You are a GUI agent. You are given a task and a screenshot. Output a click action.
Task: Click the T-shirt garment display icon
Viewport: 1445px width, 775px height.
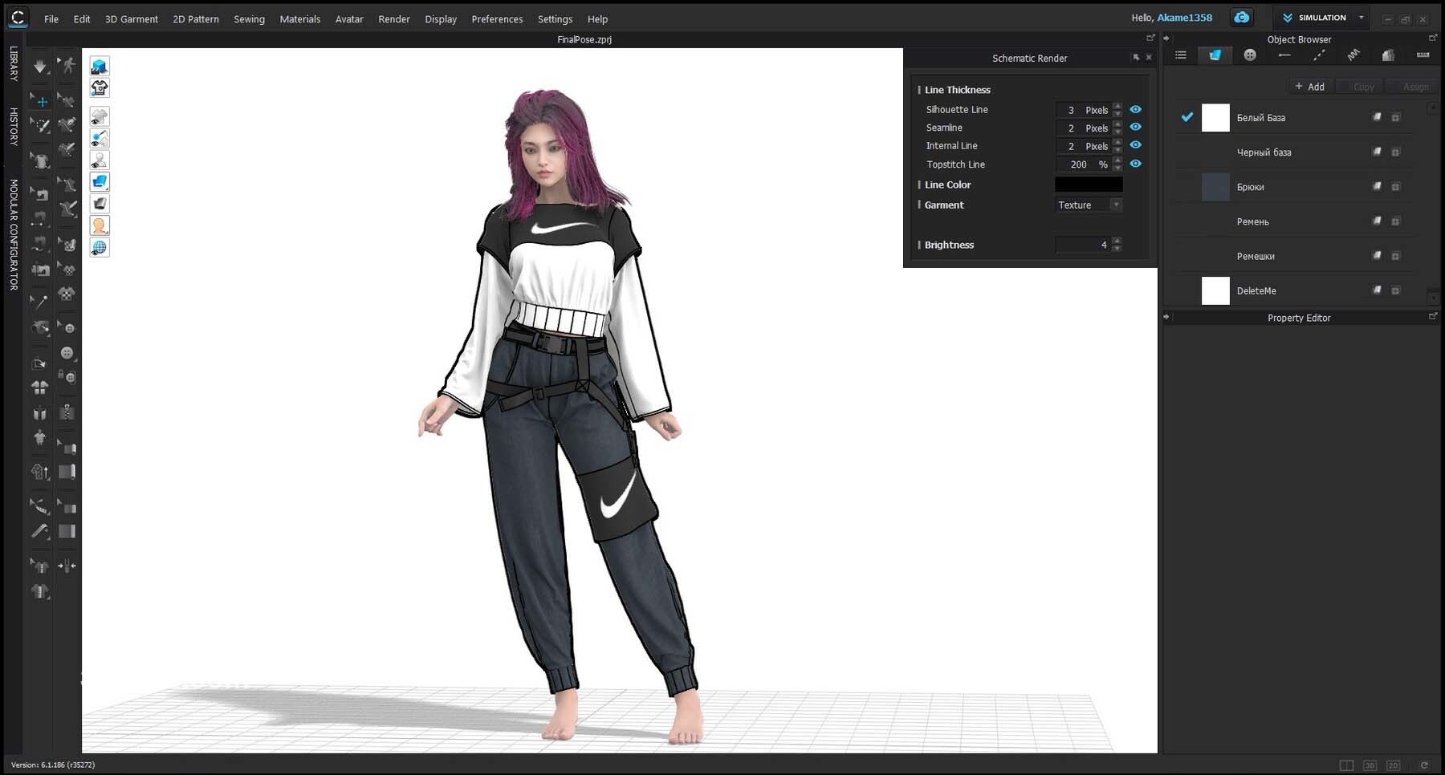tap(100, 88)
